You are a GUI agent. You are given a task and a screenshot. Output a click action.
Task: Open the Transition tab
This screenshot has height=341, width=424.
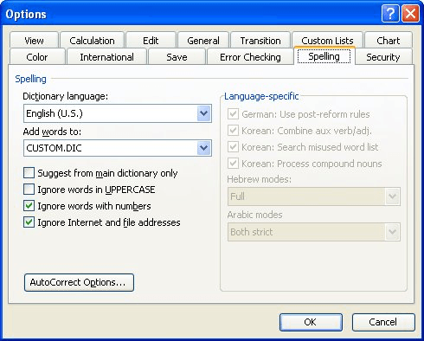[260, 41]
